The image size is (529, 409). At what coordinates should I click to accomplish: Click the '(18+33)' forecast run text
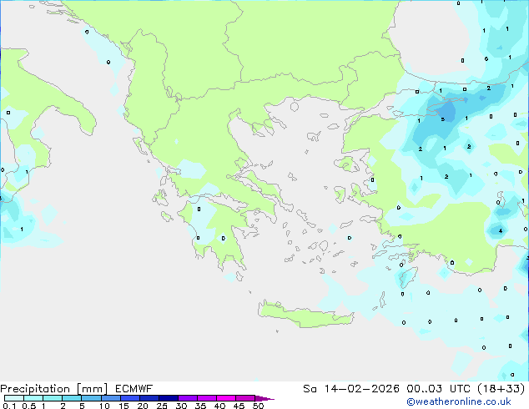click(x=501, y=389)
